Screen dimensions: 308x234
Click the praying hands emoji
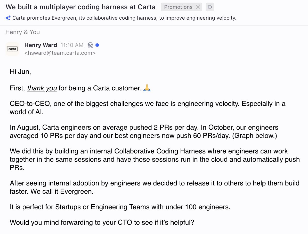coord(147,88)
